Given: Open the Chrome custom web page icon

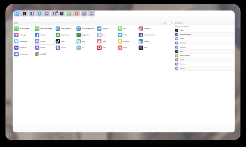Looking at the screenshot, I should (37, 54).
